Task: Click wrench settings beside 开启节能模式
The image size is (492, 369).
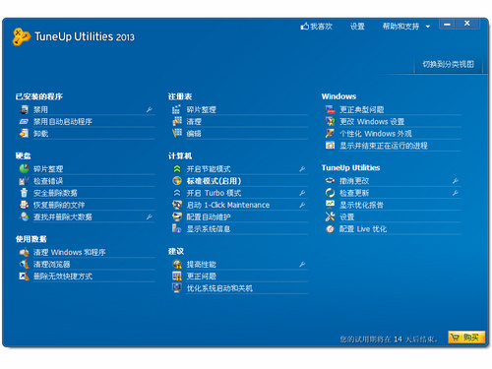Action: 302,169
